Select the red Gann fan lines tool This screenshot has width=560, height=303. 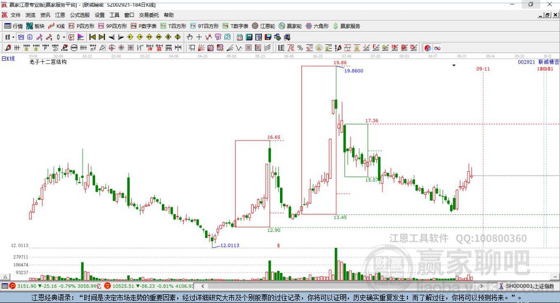pos(201,48)
